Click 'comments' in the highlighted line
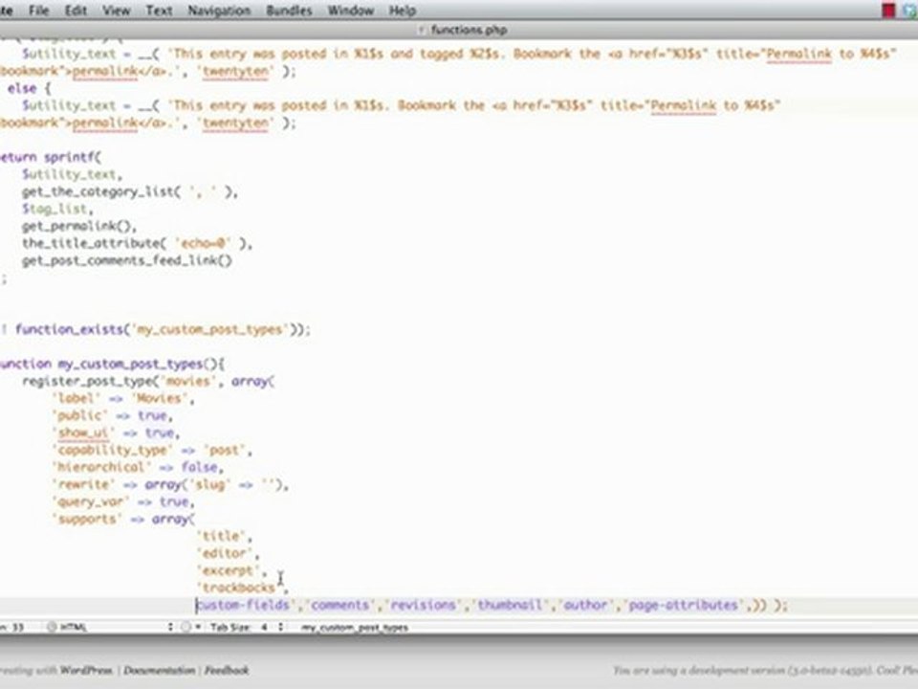 pos(339,605)
